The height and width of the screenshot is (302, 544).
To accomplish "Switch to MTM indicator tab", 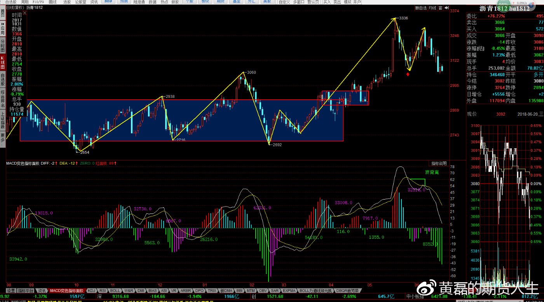I will click(251, 290).
